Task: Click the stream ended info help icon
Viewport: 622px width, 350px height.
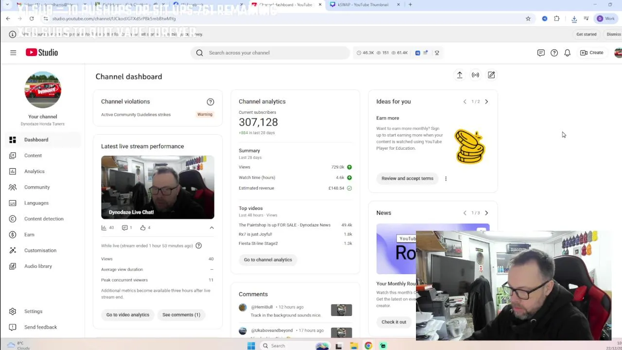Action: [x=198, y=245]
